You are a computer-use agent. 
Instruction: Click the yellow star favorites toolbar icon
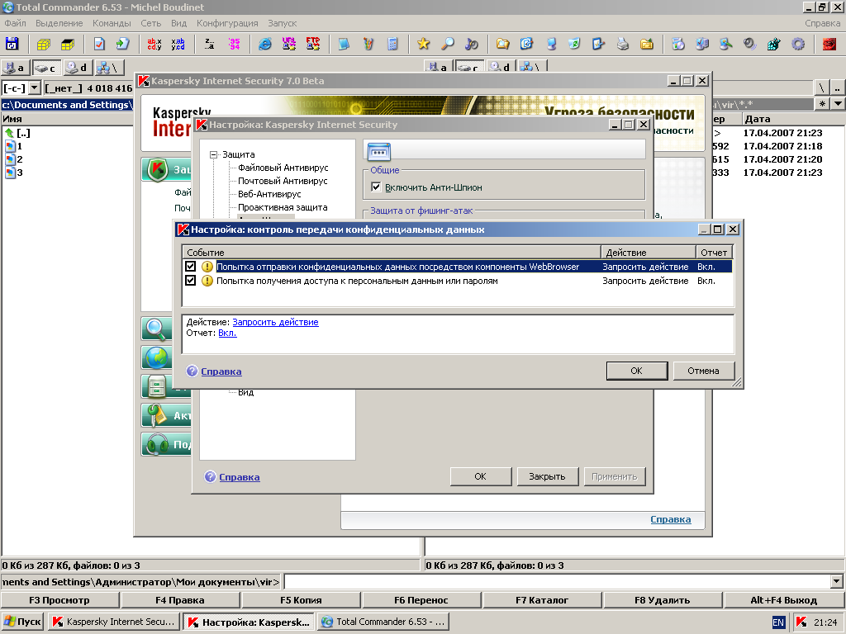click(424, 44)
